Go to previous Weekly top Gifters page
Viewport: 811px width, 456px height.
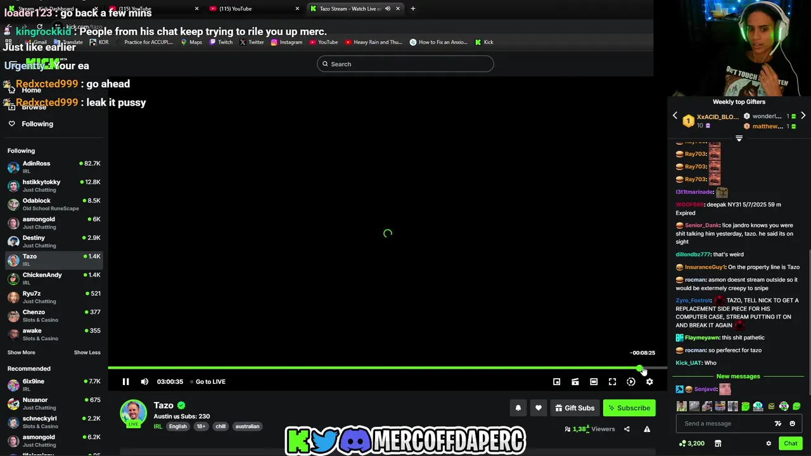(x=675, y=116)
